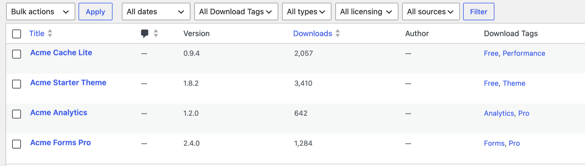Open the Acme Starter Theme download
585x166 pixels.
click(x=68, y=83)
